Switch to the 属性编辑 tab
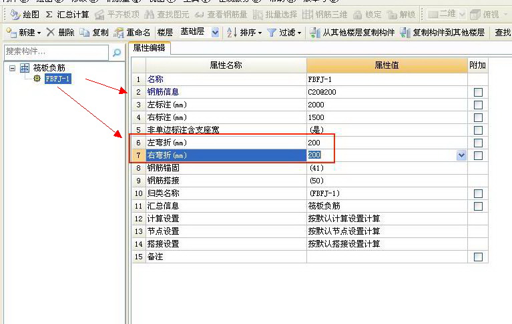Image resolution: width=512 pixels, height=324 pixels. (x=150, y=48)
